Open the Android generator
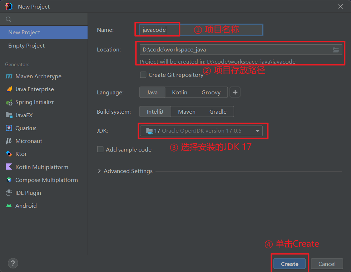The height and width of the screenshot is (272, 351). click(44, 206)
